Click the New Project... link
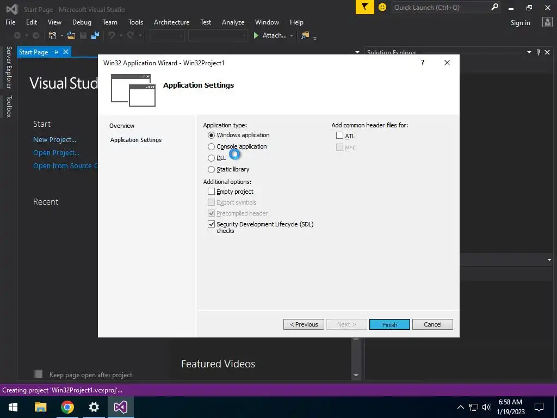 [x=55, y=140]
